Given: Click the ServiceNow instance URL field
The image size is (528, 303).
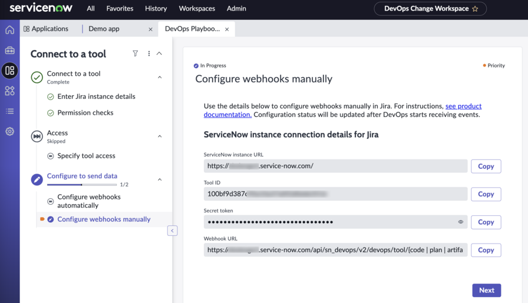Looking at the screenshot, I should click(335, 166).
